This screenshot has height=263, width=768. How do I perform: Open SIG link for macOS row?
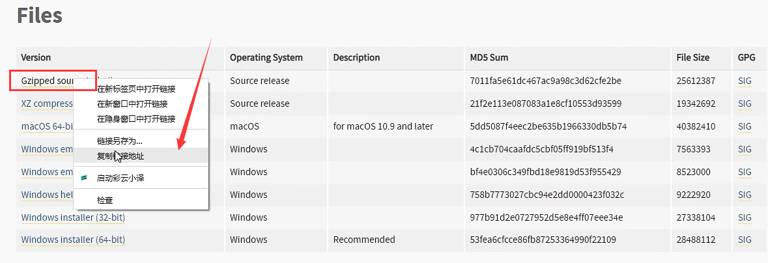click(x=745, y=126)
